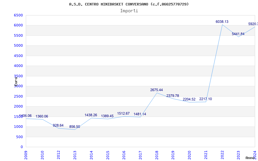The width and height of the screenshot is (258, 161).
Task: Select the 1438.26 data label
Action: click(x=91, y=115)
